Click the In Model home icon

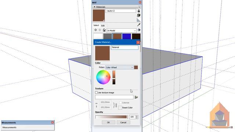pos(104,30)
